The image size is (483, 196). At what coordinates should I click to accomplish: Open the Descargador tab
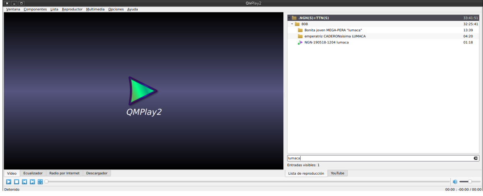97,173
